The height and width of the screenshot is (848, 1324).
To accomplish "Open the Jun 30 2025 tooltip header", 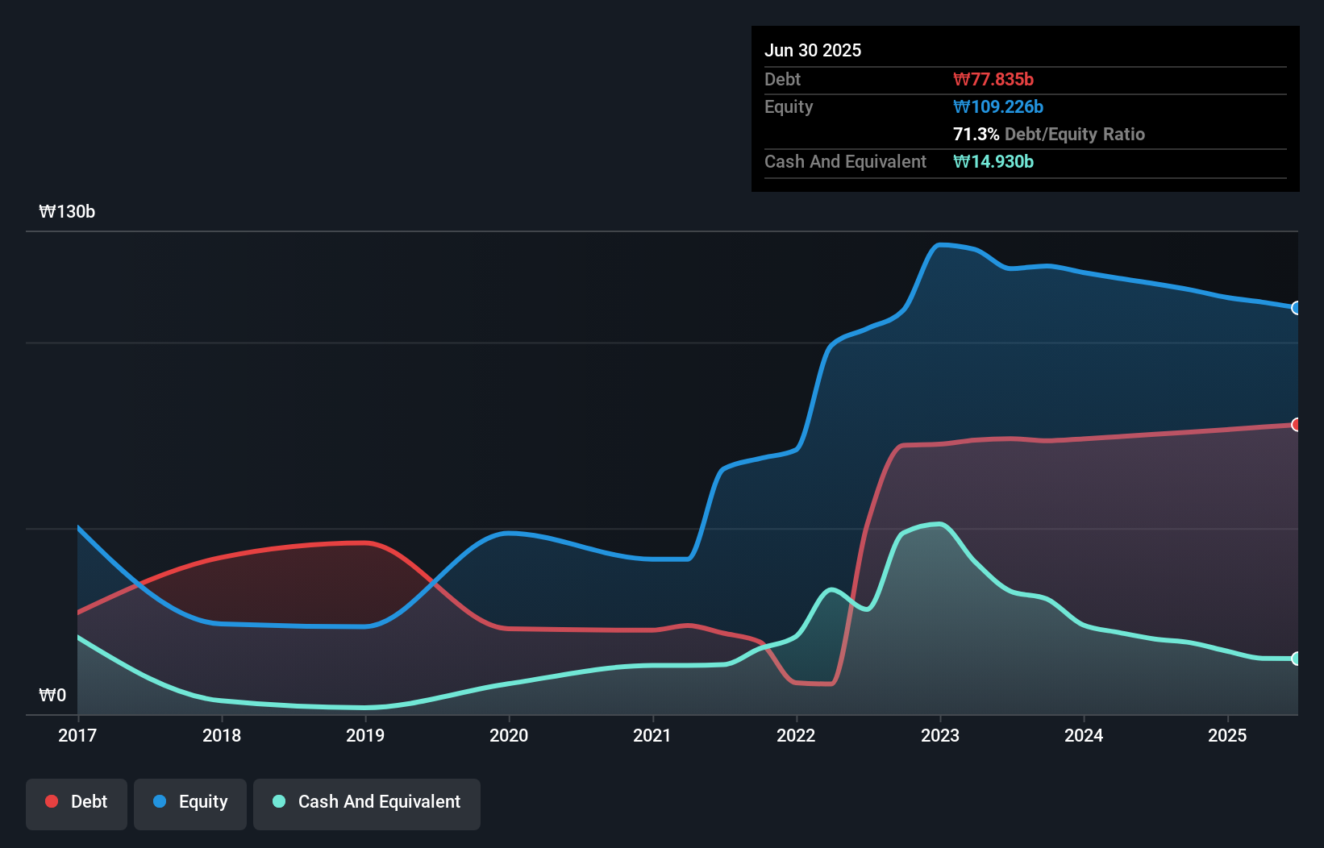I will click(x=813, y=50).
